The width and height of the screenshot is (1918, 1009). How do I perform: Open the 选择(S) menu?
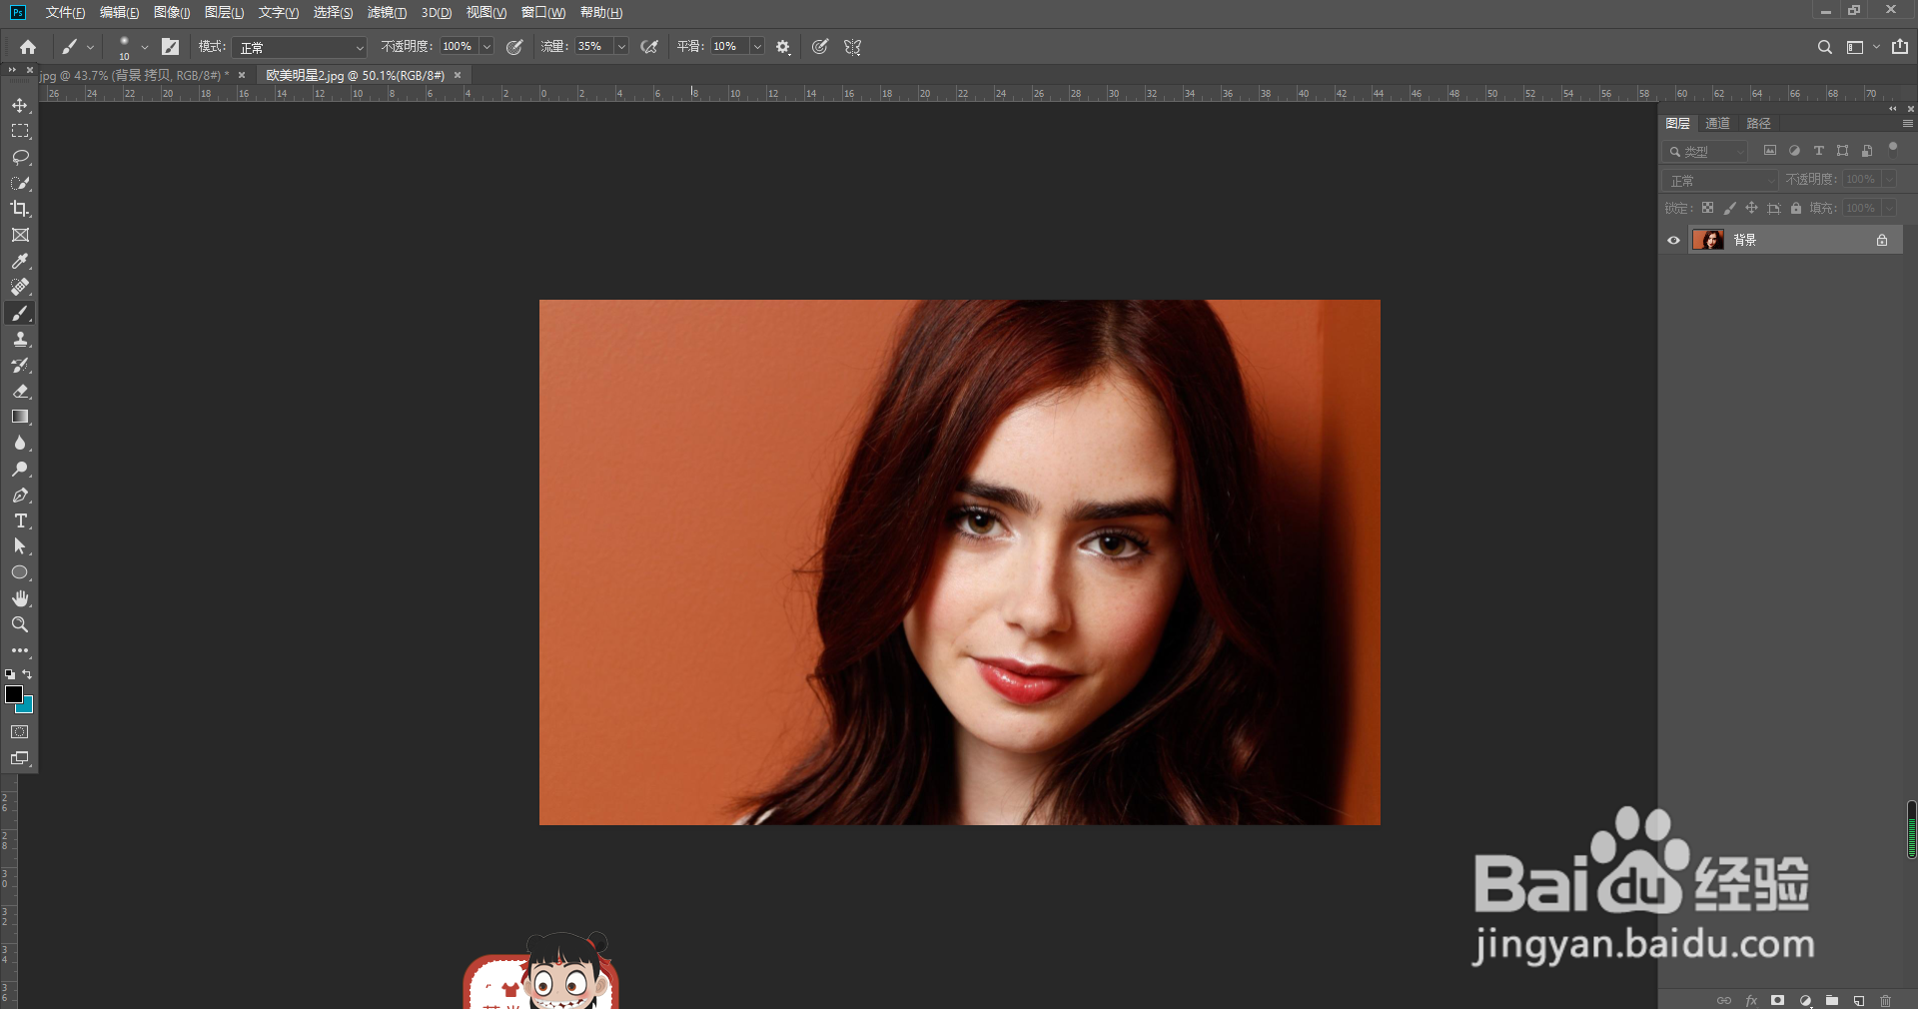[x=333, y=12]
